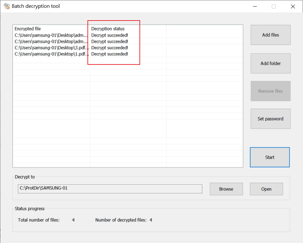The image size is (303, 243).
Task: Click the Decrypt to path field
Action: tap(110, 189)
